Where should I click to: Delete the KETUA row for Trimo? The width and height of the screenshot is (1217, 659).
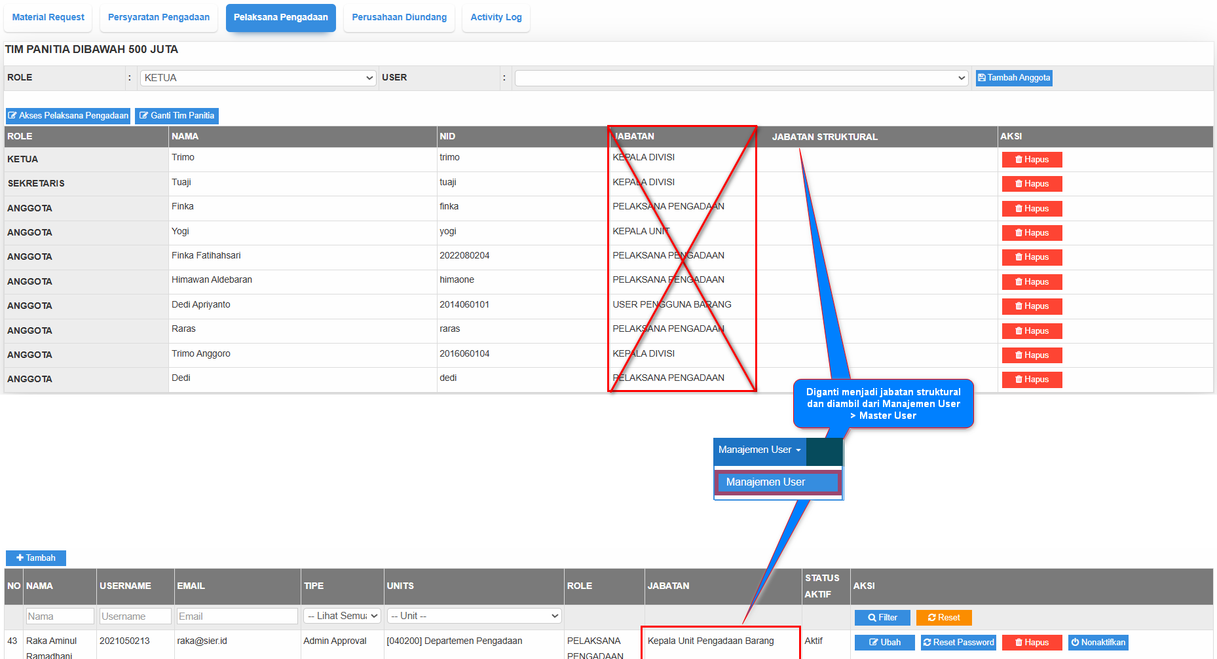1032,160
